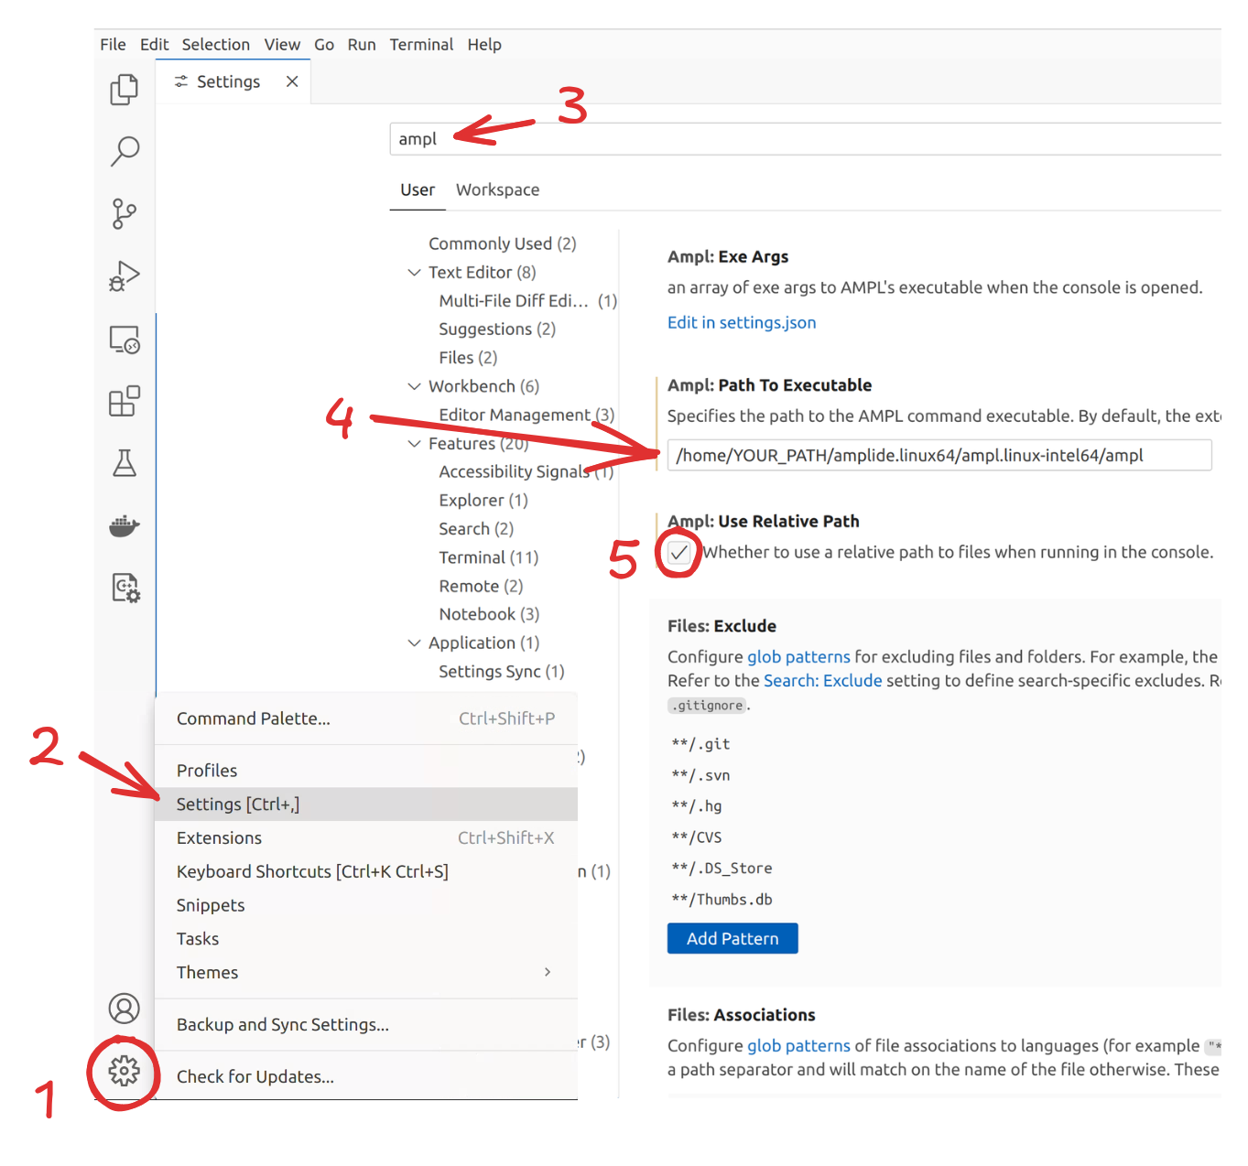Switch to the User settings tab

(418, 190)
